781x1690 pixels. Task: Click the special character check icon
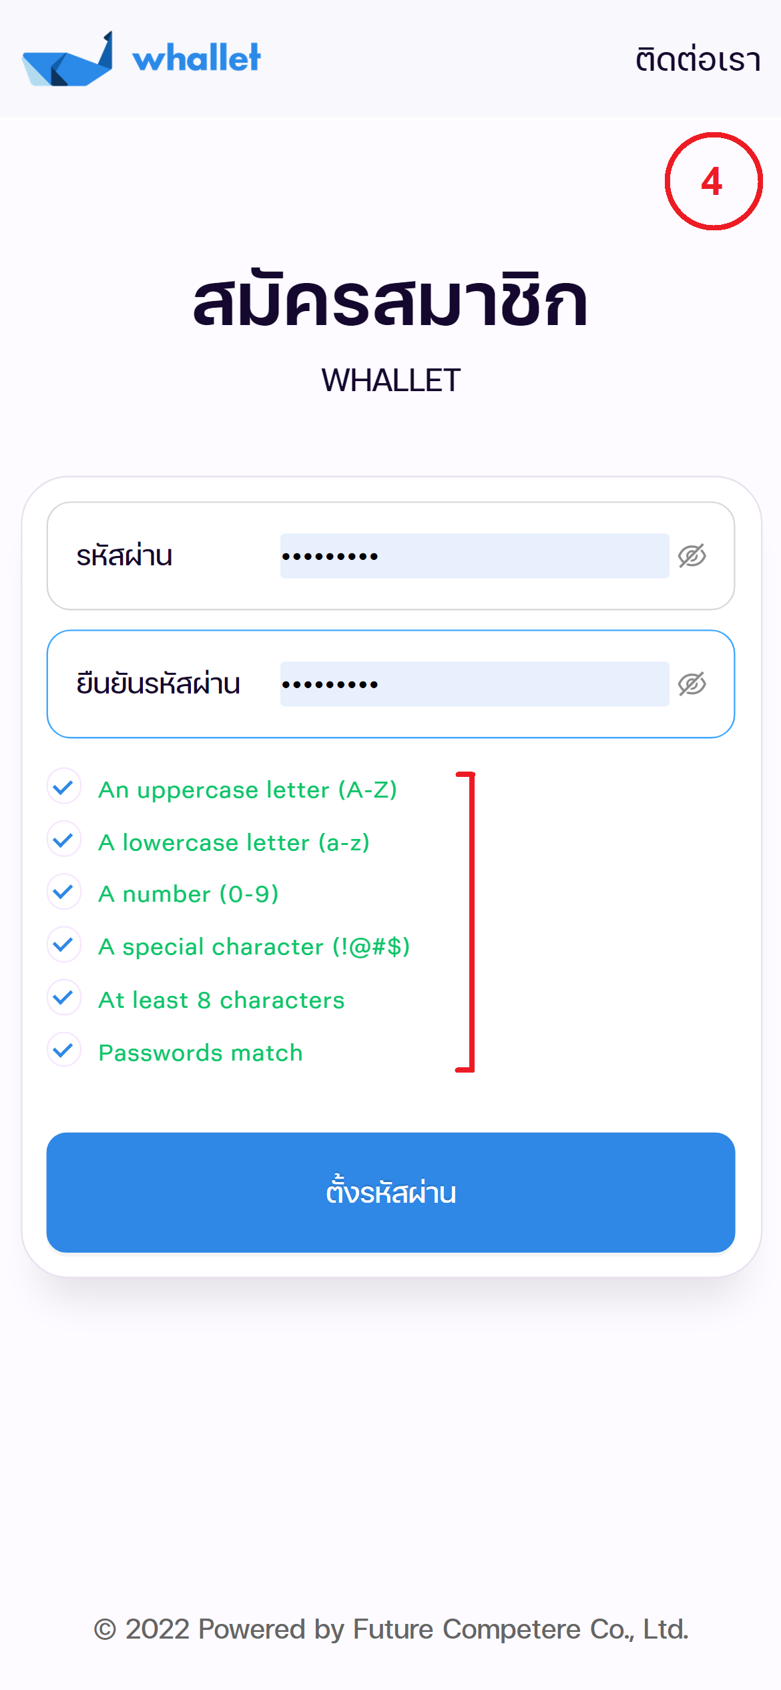click(64, 944)
